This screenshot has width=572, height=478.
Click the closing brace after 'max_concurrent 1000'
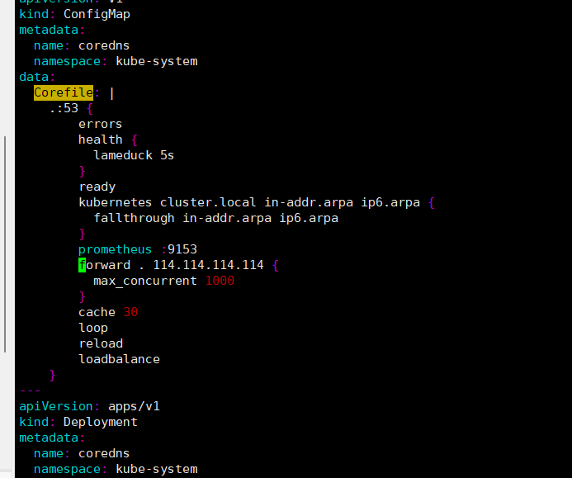click(82, 296)
